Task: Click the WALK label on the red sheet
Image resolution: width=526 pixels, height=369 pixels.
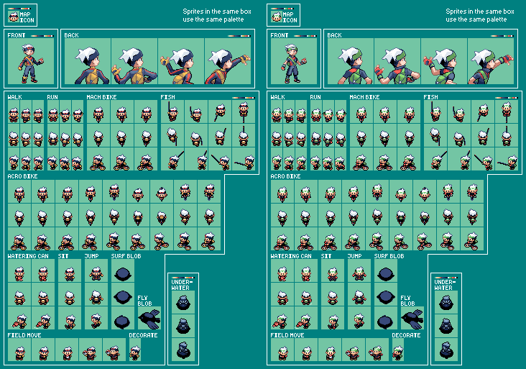Action: click(15, 97)
